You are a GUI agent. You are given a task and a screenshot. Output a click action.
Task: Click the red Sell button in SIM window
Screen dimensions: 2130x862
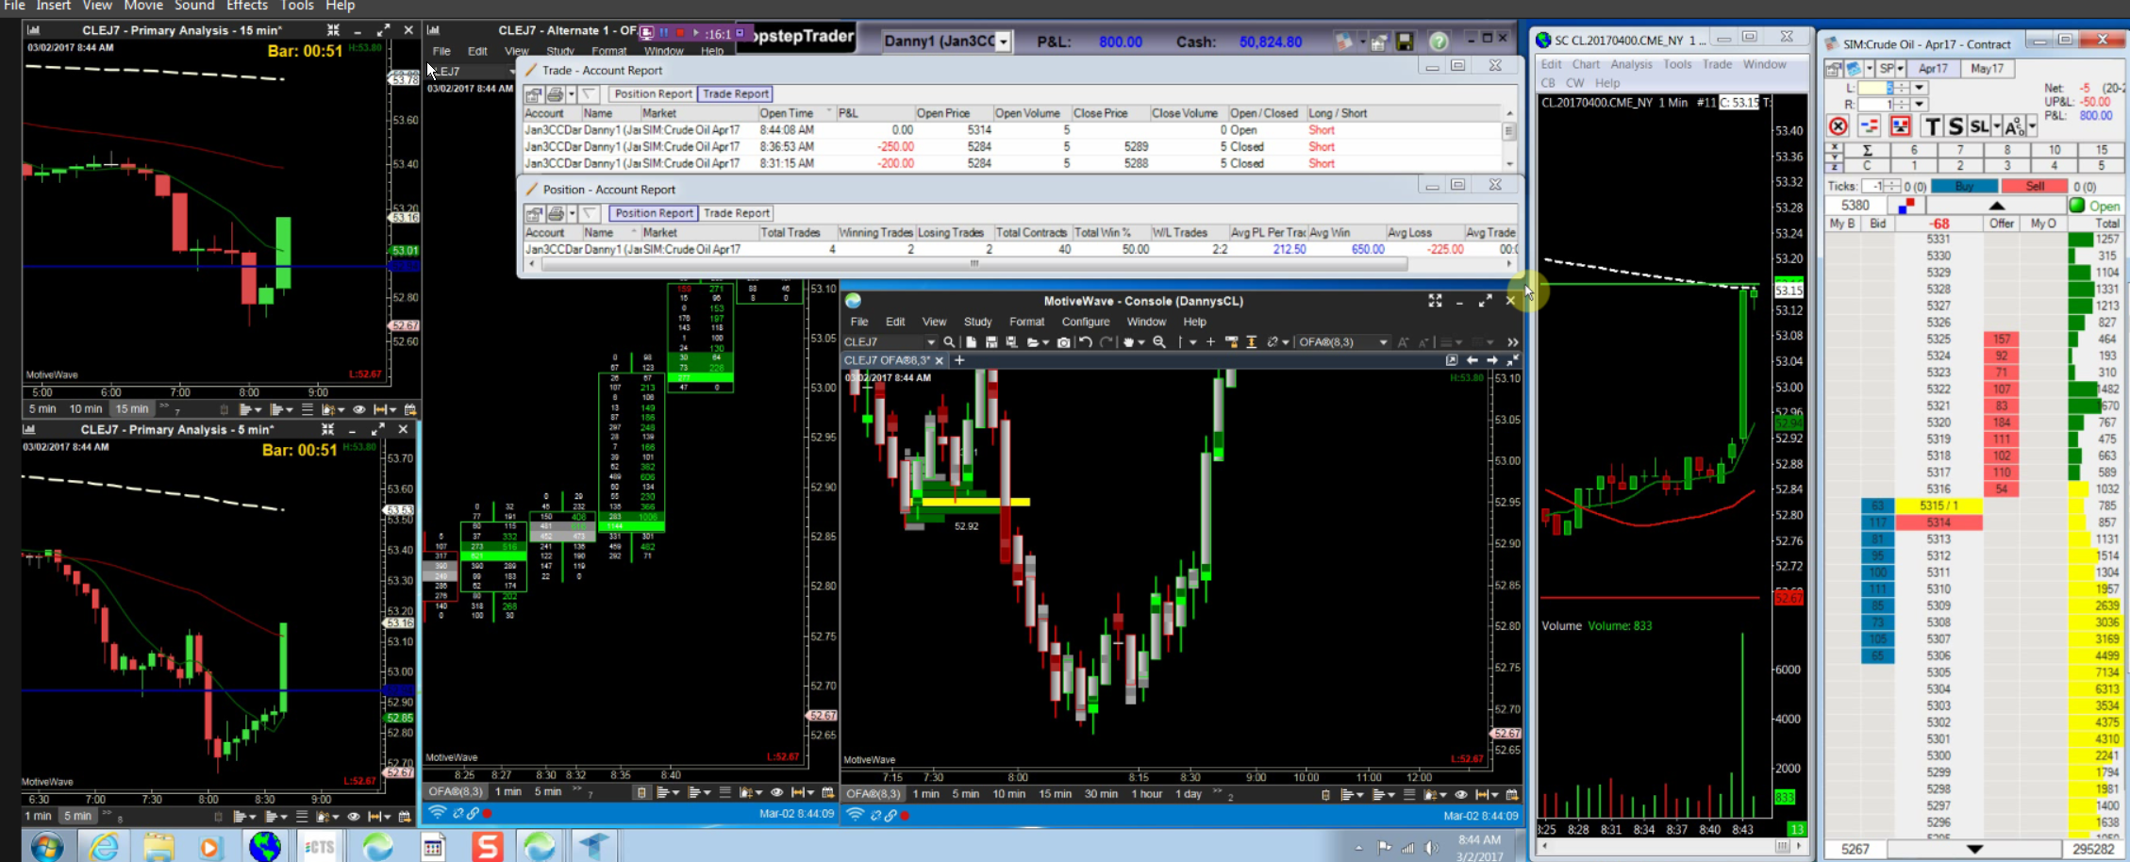coord(2035,187)
